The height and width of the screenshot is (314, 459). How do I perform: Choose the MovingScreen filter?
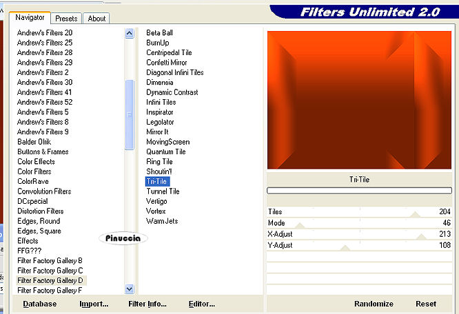[167, 142]
